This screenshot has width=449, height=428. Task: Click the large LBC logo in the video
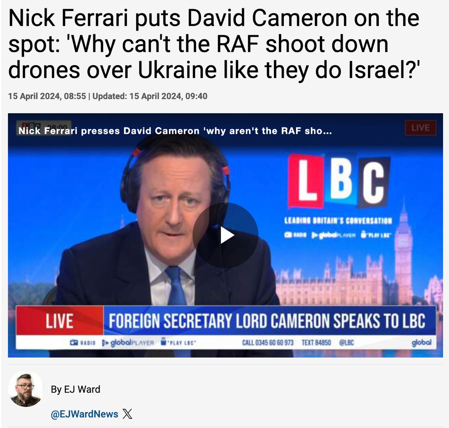339,181
